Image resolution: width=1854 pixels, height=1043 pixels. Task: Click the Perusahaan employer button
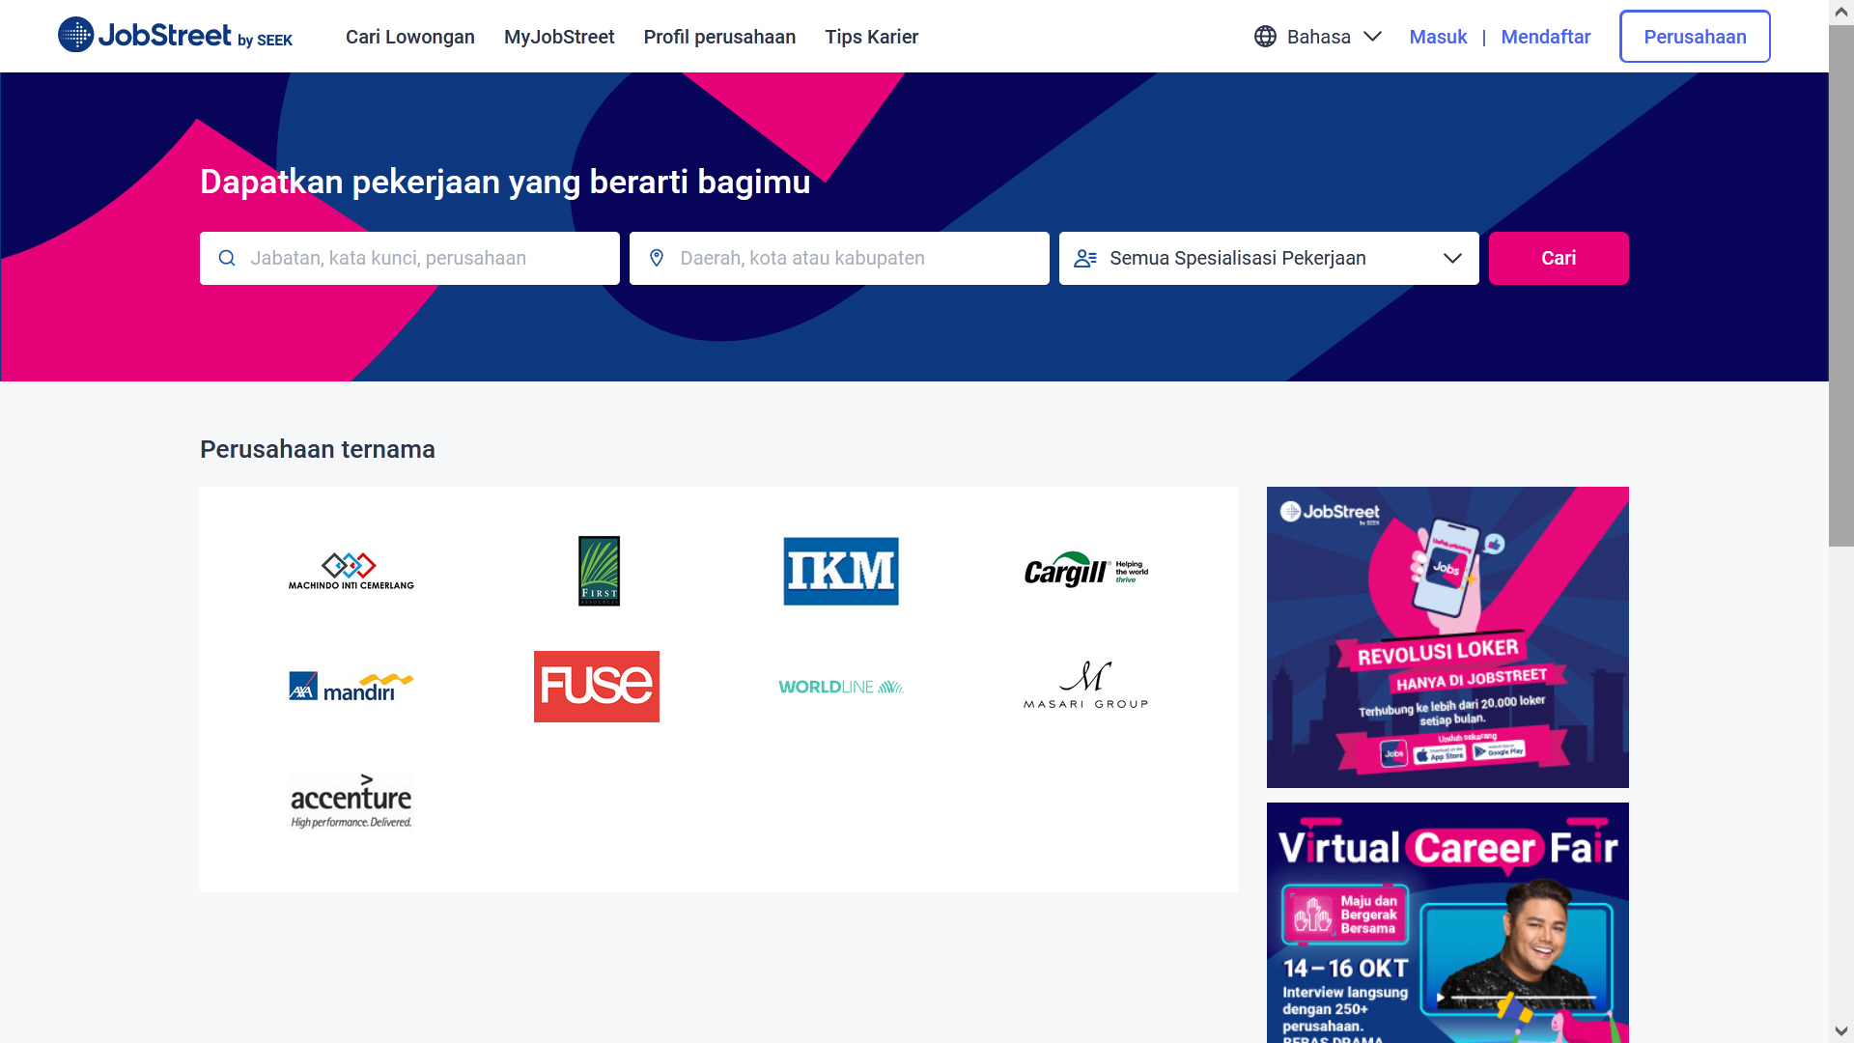[1695, 37]
